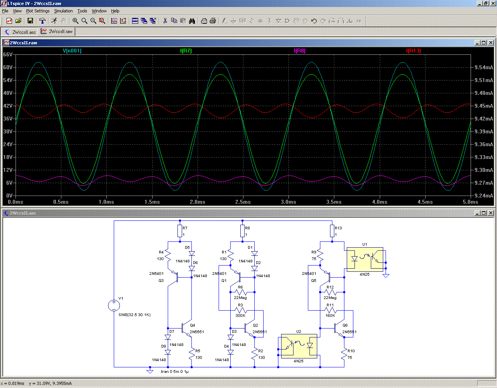Click the .tran 0 5m 0 1µ directive
The height and width of the screenshot is (388, 497).
[174, 371]
